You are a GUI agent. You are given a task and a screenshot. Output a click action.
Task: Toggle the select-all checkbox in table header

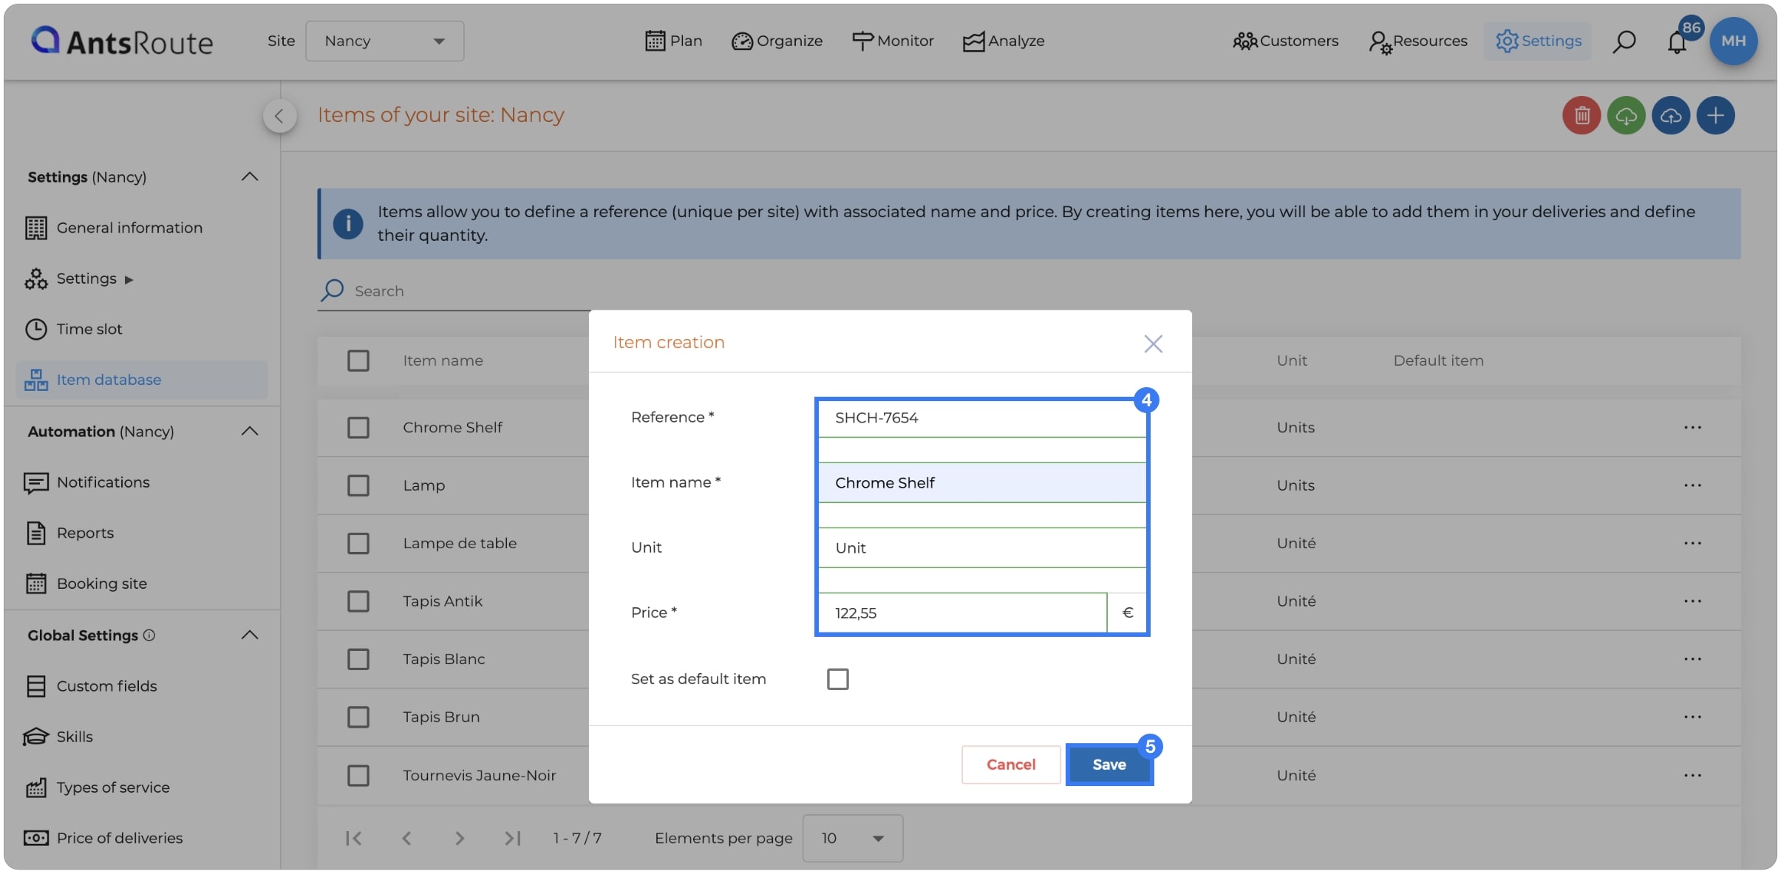click(358, 361)
